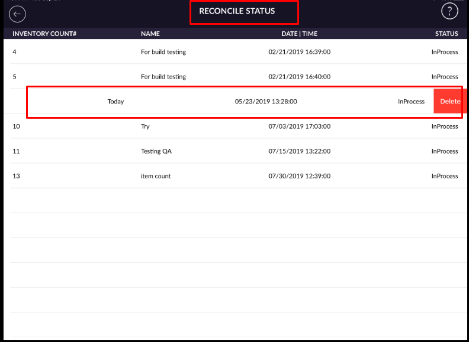Click the 05/23/2019 13:28:00 date cell
This screenshot has width=469, height=342.
[266, 102]
